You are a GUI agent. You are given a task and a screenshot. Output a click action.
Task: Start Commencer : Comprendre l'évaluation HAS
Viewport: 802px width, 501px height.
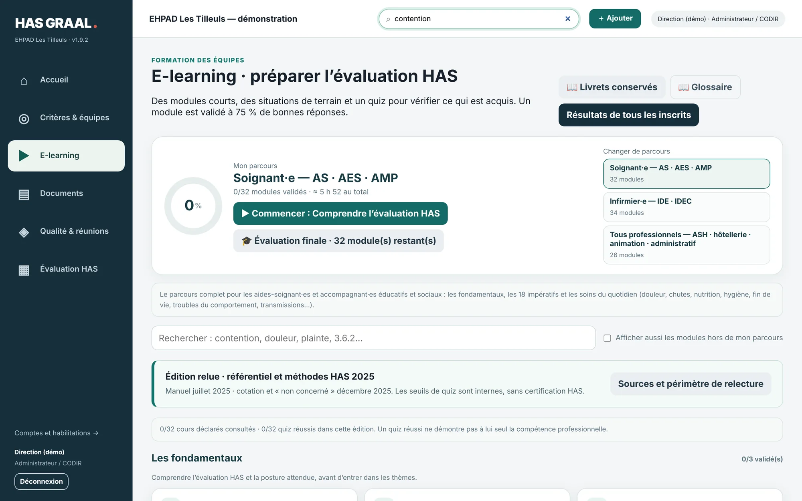[x=340, y=213]
